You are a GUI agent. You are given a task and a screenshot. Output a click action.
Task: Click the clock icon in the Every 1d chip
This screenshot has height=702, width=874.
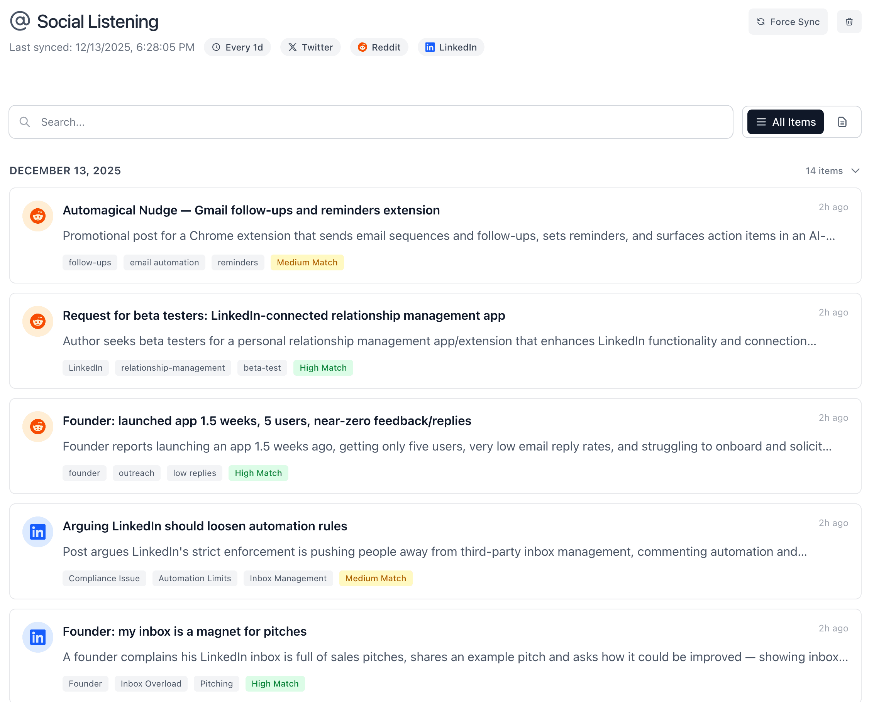point(216,47)
